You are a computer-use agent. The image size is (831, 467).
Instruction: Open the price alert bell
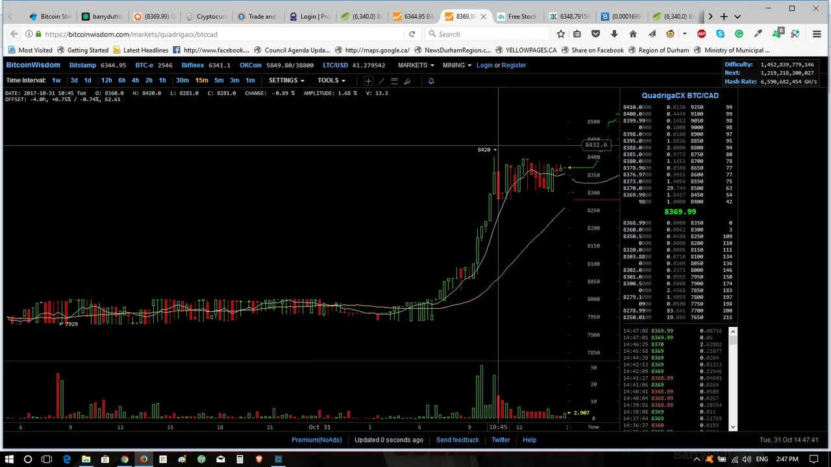[430, 81]
